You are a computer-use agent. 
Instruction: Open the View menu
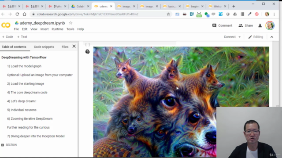[x=34, y=29]
